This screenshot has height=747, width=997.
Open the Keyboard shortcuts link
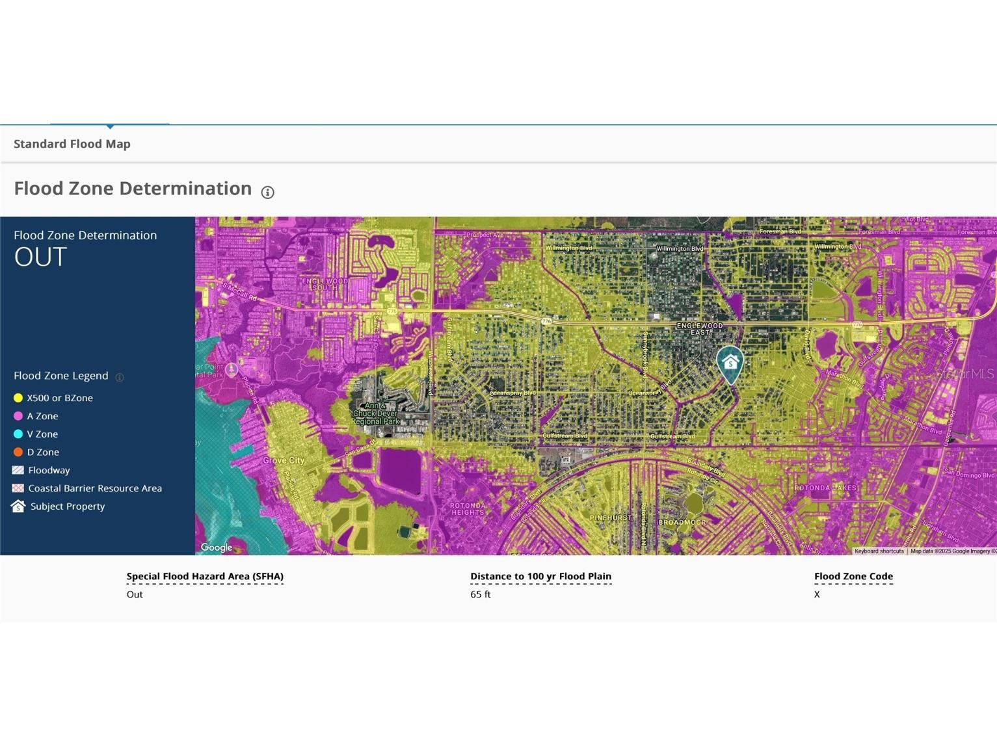(x=879, y=551)
